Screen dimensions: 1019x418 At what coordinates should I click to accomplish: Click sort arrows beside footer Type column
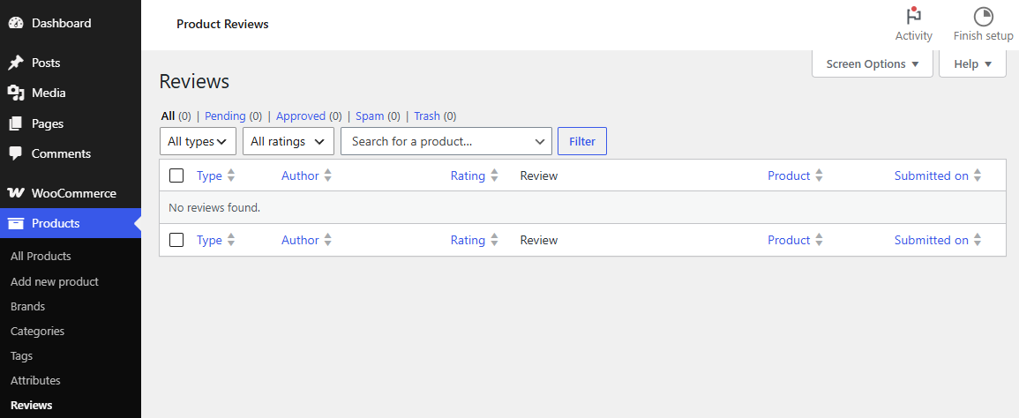click(230, 240)
